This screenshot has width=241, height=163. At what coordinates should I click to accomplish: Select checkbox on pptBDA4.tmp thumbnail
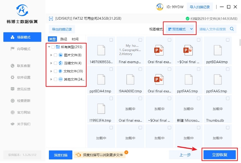coord(228,40)
